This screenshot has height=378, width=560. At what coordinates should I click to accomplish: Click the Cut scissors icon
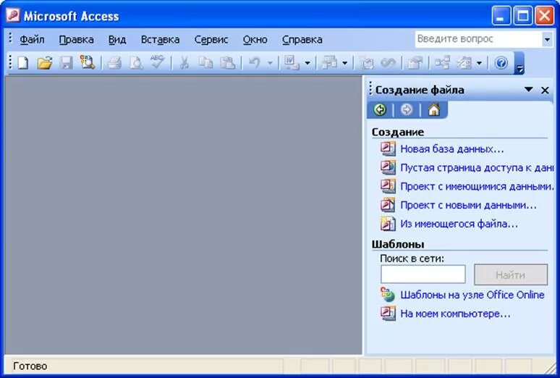click(x=184, y=63)
